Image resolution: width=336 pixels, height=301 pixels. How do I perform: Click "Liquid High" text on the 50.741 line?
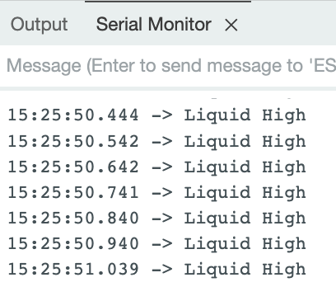[x=245, y=193]
